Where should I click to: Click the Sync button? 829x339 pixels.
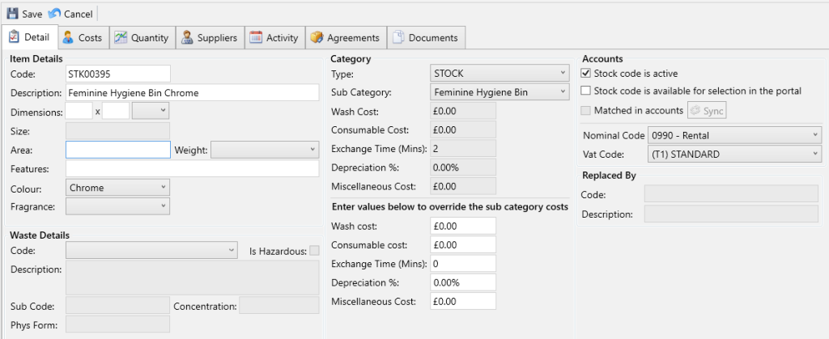coord(707,110)
